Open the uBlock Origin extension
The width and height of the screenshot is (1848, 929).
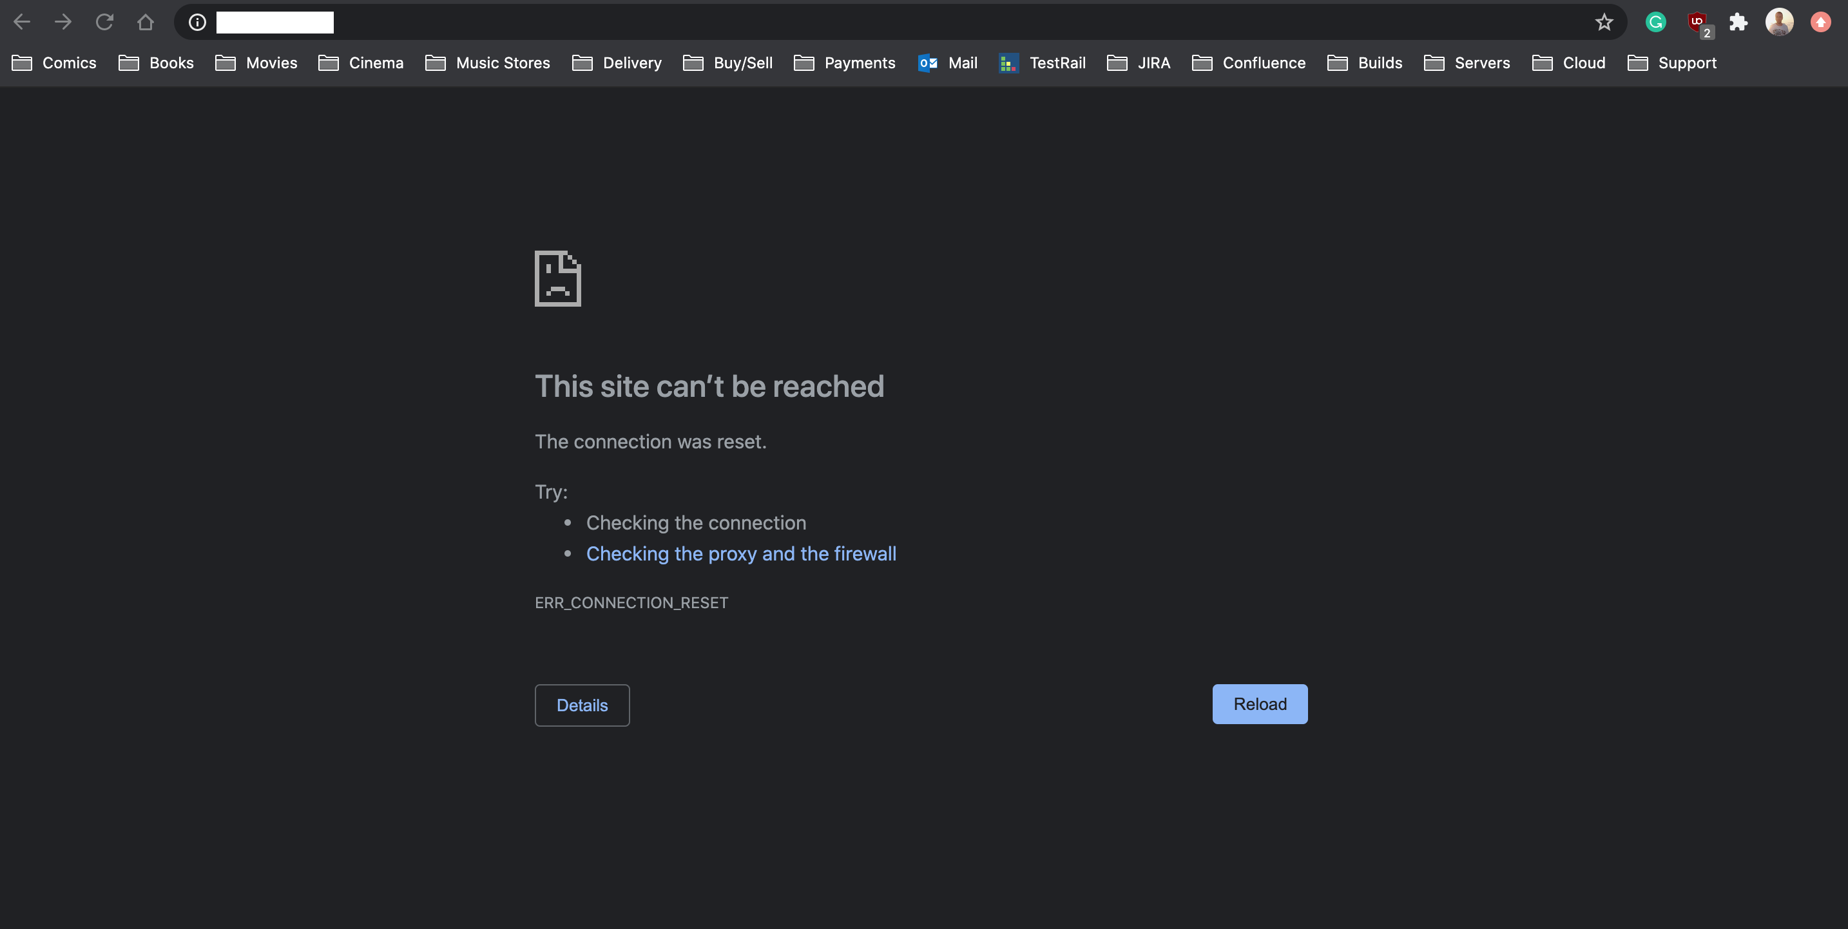coord(1698,23)
